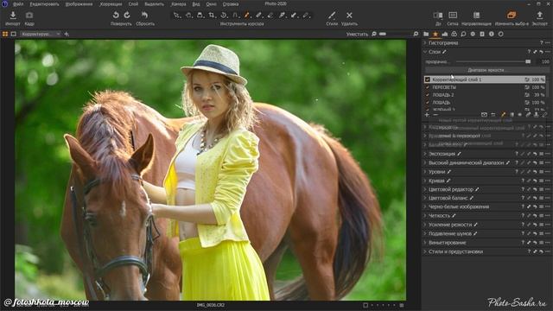Viewport: 553px width, 311px height.
Task: Open presets list icon on Экспозиция row
Action: (x=542, y=154)
